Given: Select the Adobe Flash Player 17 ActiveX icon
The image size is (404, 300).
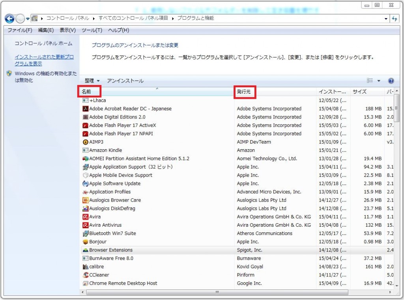Looking at the screenshot, I should (85, 126).
